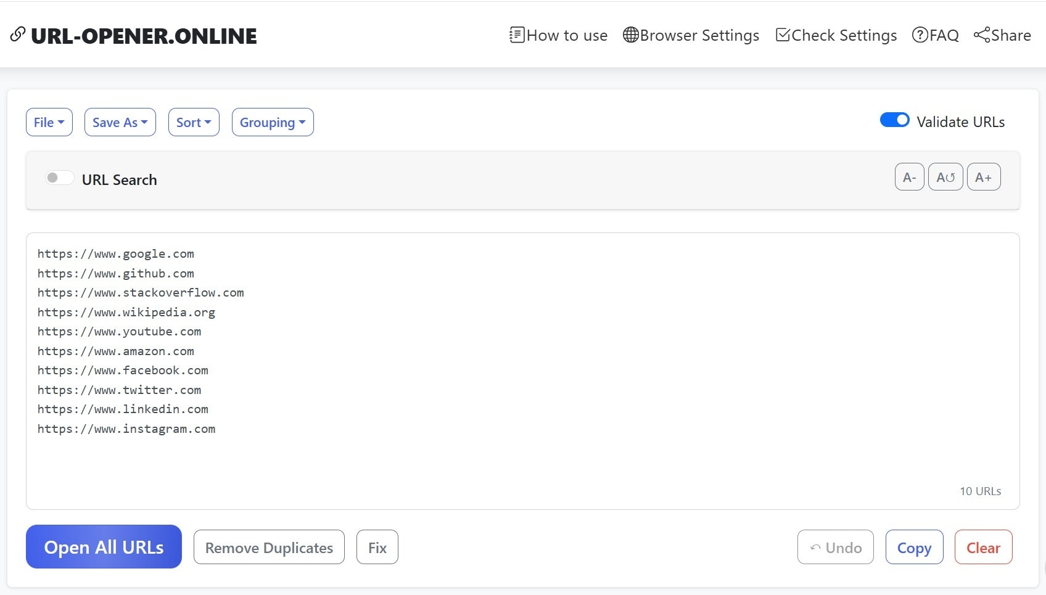Enable the URL Search toggle
This screenshot has height=595, width=1046.
[59, 178]
